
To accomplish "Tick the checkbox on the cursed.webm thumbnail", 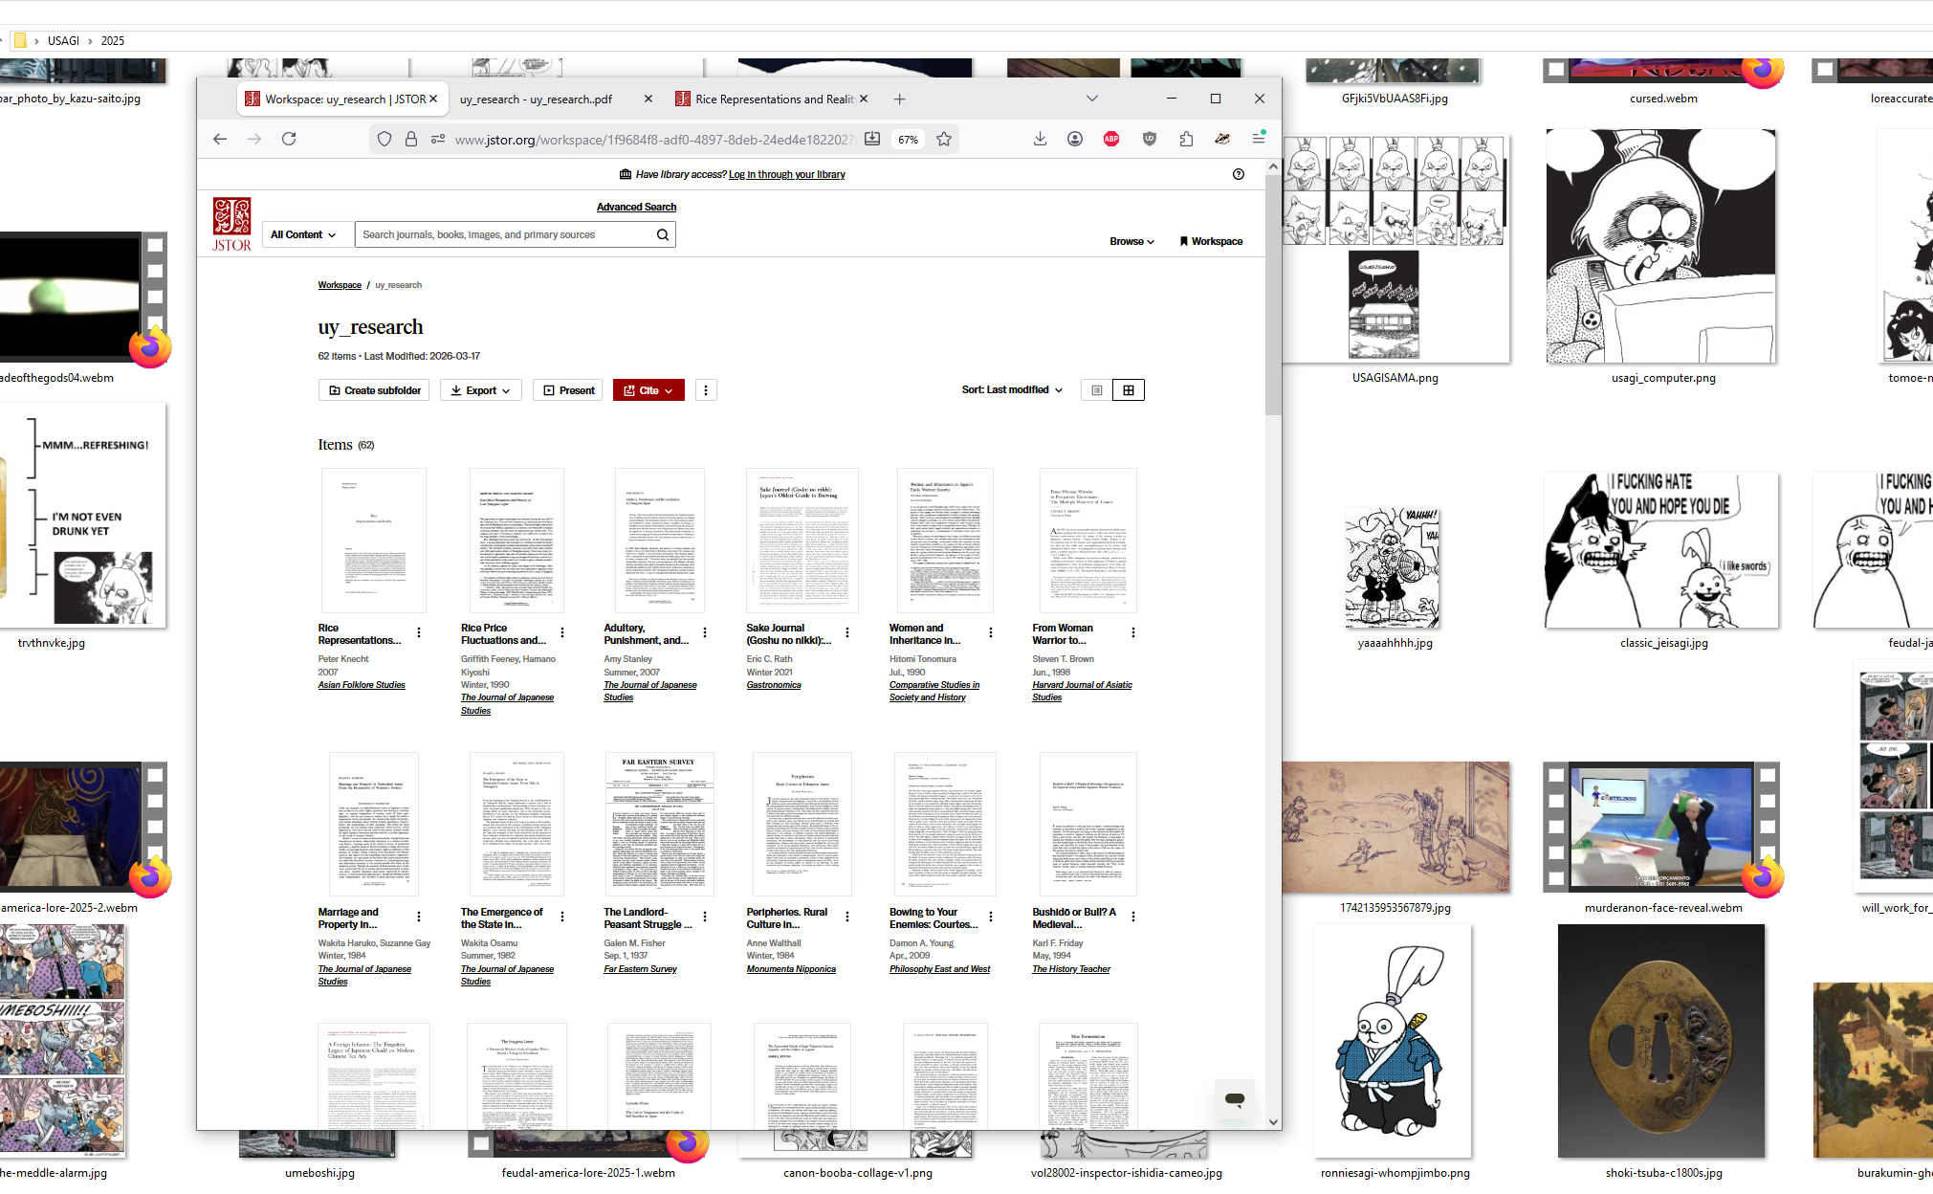I will (x=1556, y=69).
